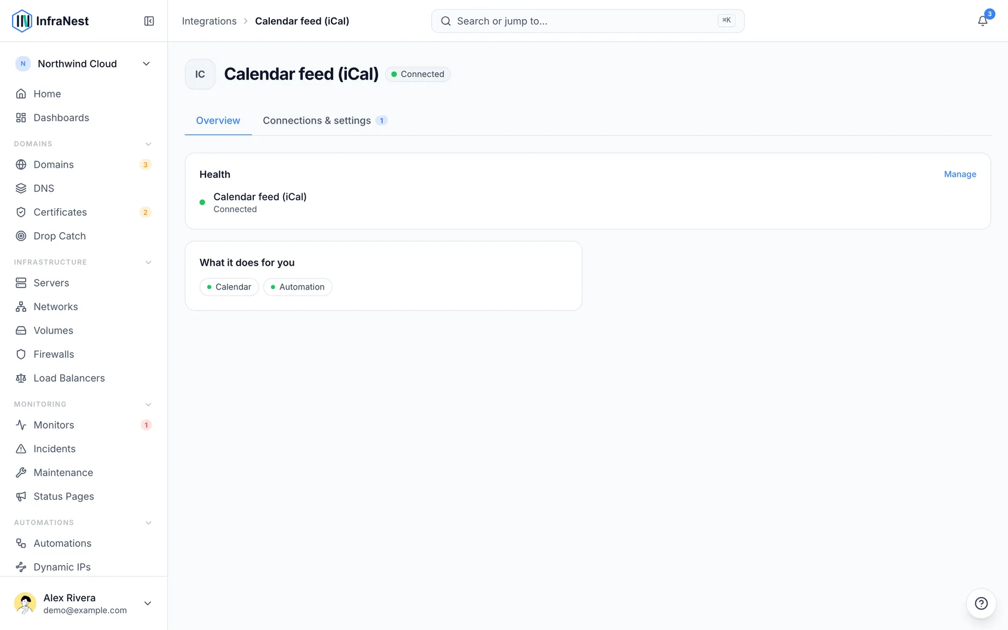
Task: Click the Calendar feed (iCal) breadcrumb text
Action: (302, 21)
